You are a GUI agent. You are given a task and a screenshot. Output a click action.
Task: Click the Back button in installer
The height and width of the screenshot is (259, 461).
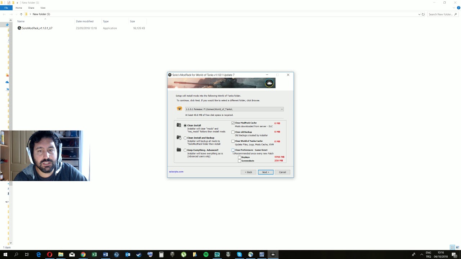249,172
